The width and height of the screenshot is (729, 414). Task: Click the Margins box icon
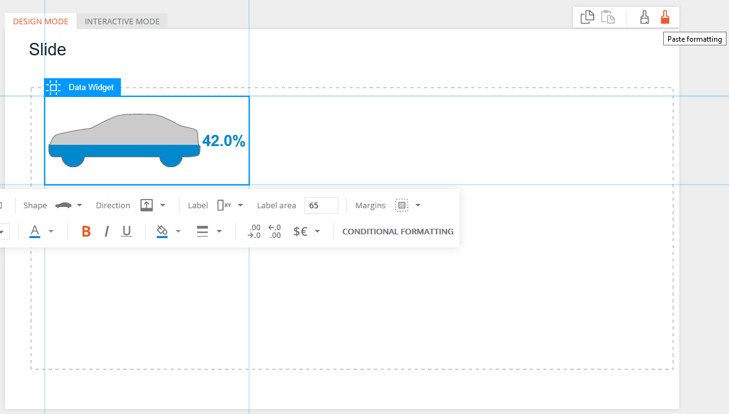402,205
